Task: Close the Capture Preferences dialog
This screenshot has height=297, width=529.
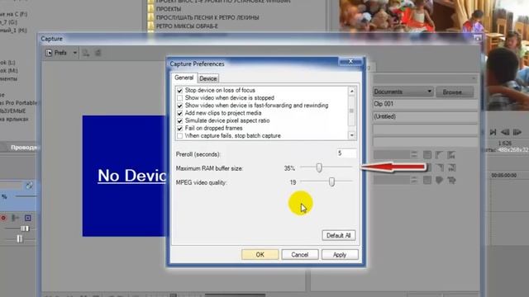Action: point(350,61)
